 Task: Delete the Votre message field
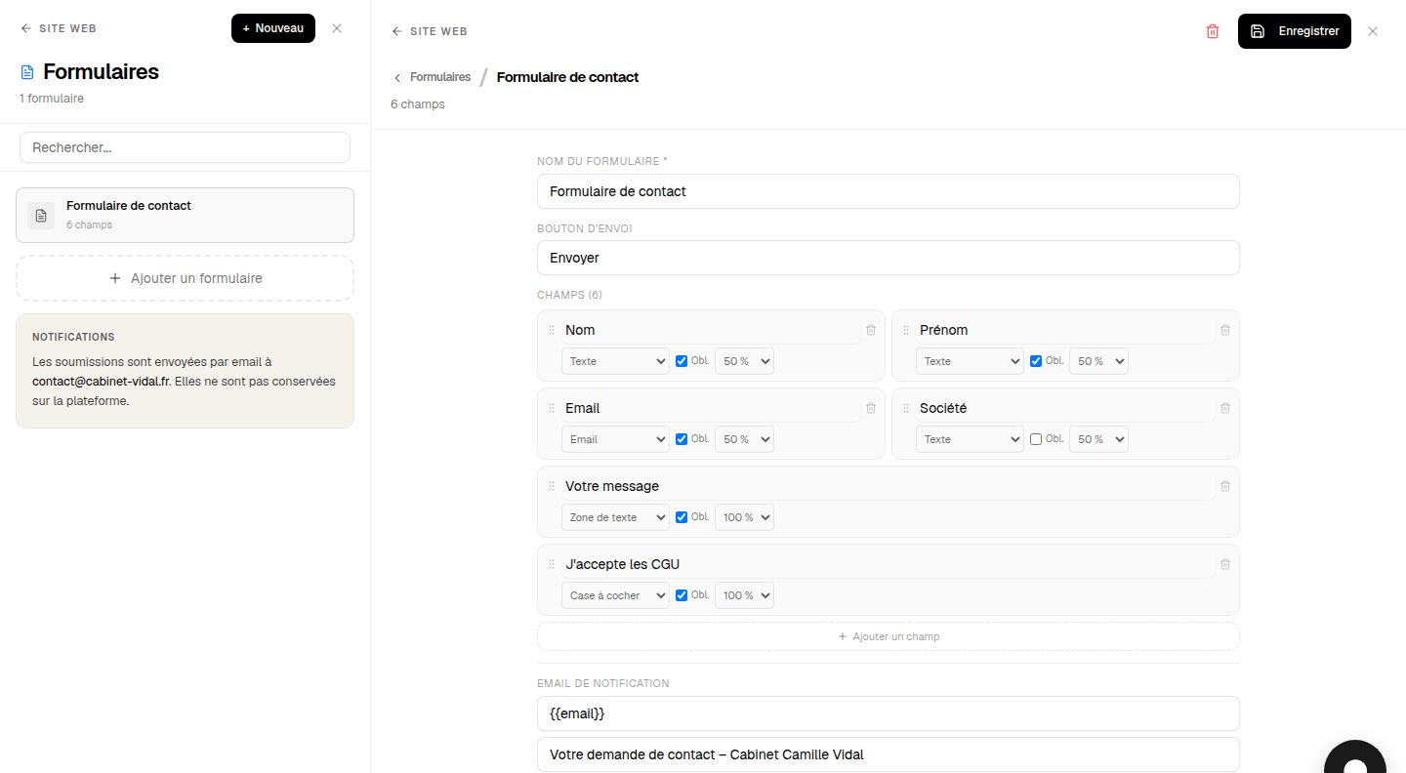pos(1225,486)
